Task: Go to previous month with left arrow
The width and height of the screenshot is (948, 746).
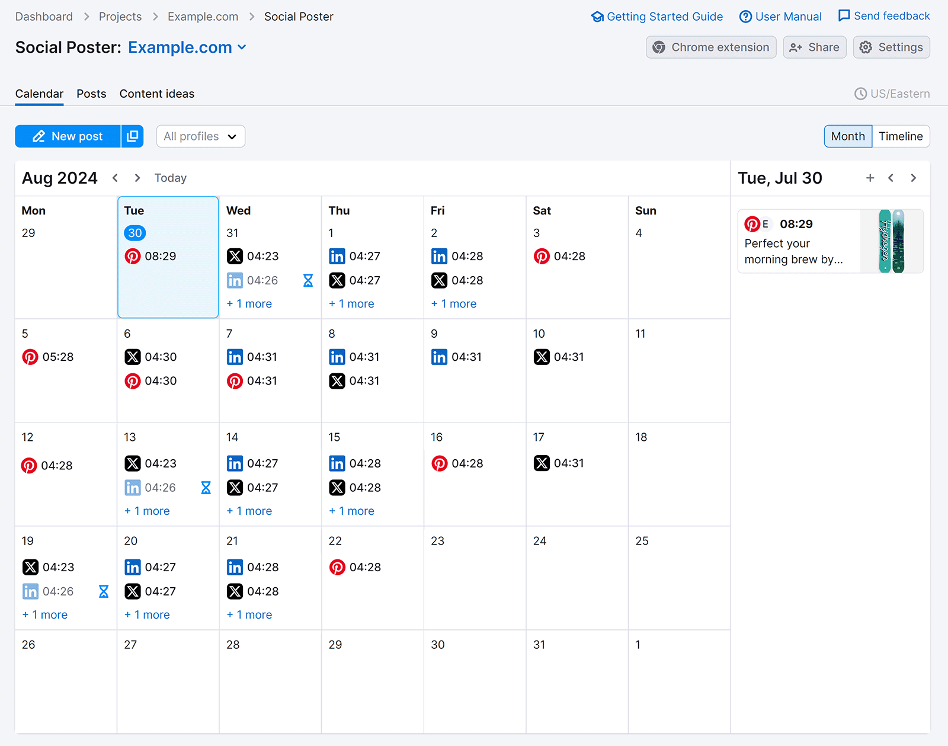Action: 116,178
